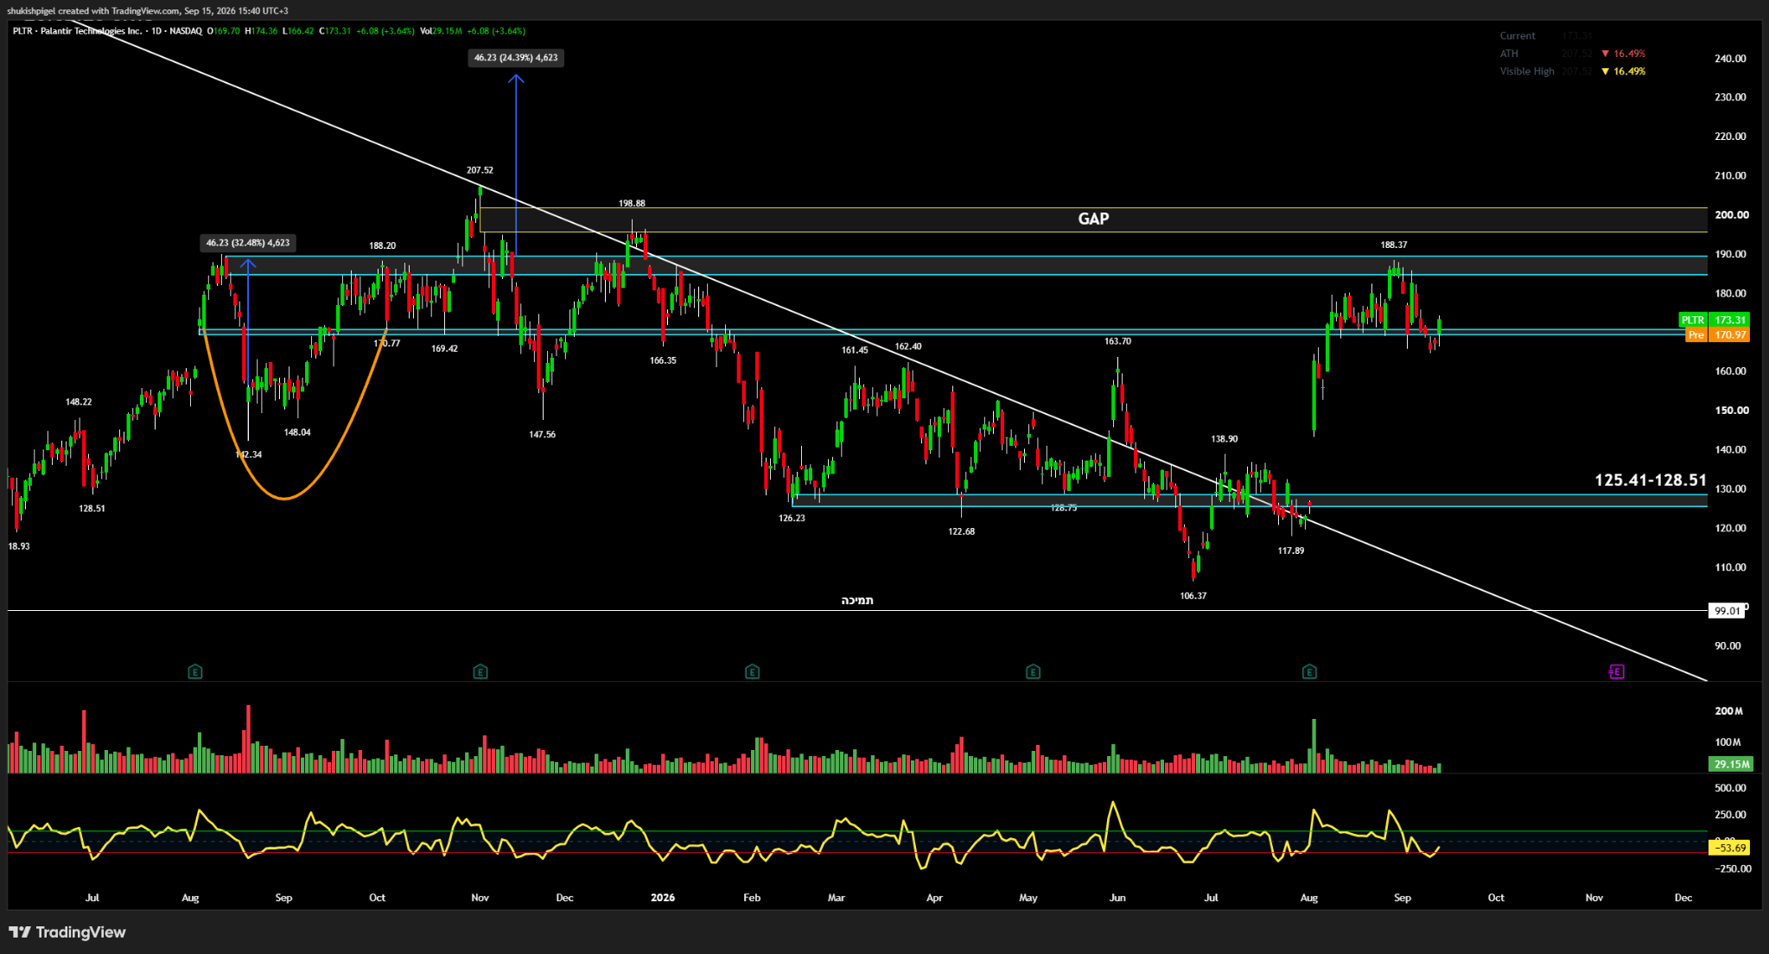Screen dimensions: 1769x954
Task: Click the 169.42 price label
Action: (444, 349)
